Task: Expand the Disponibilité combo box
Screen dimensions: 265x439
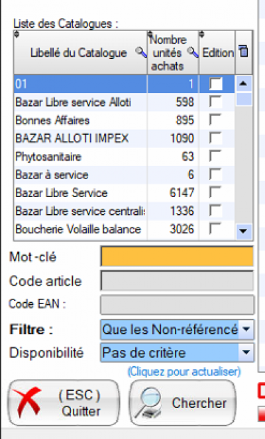Action: (x=246, y=352)
